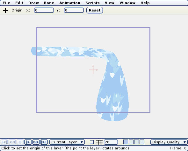This screenshot has width=188, height=151.
Task: Open the Scripts menu
Action: [92, 3]
